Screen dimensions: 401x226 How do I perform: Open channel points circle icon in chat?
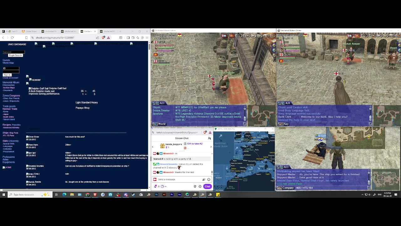click(x=162, y=186)
